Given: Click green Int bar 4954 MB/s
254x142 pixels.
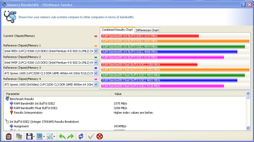Looking at the screenshot, I should click(173, 47).
